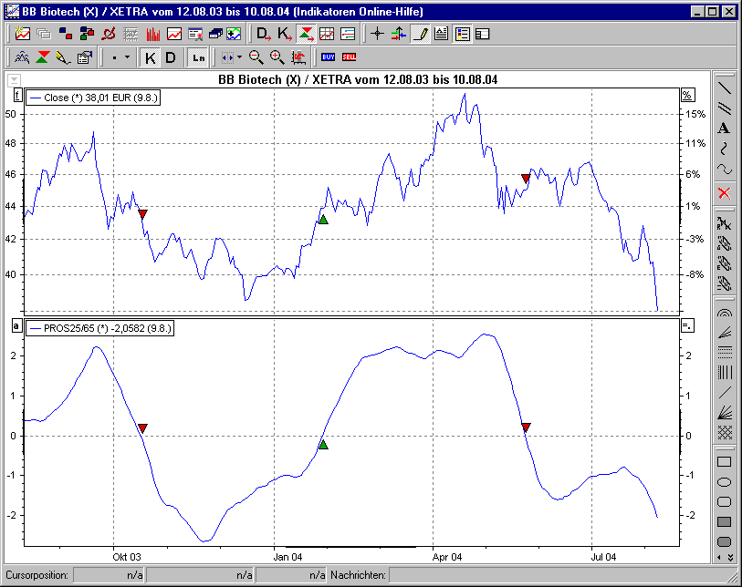This screenshot has height=587, width=742.
Task: Zoom in using the plus magnifier
Action: click(x=276, y=57)
